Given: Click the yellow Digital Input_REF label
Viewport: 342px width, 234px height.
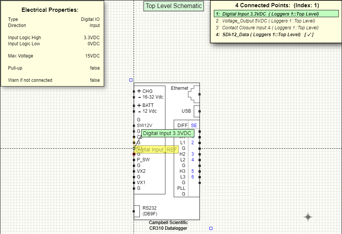Looking at the screenshot, I should coord(157,150).
